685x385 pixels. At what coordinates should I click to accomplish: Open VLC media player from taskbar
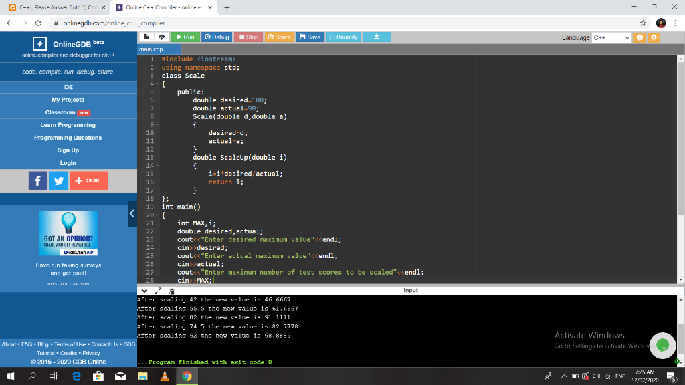tap(165, 376)
